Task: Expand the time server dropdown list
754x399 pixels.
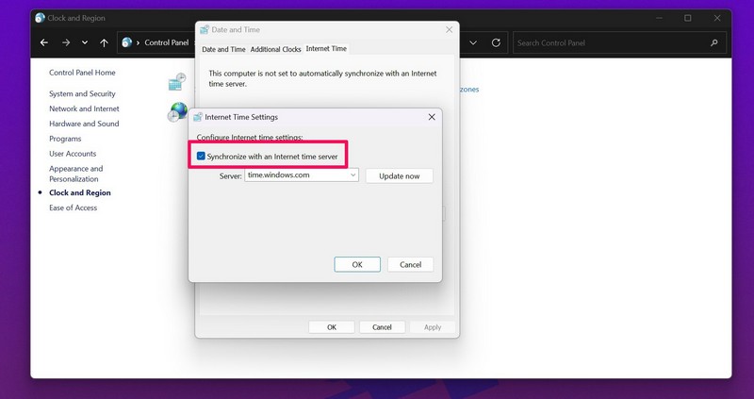Action: click(352, 175)
